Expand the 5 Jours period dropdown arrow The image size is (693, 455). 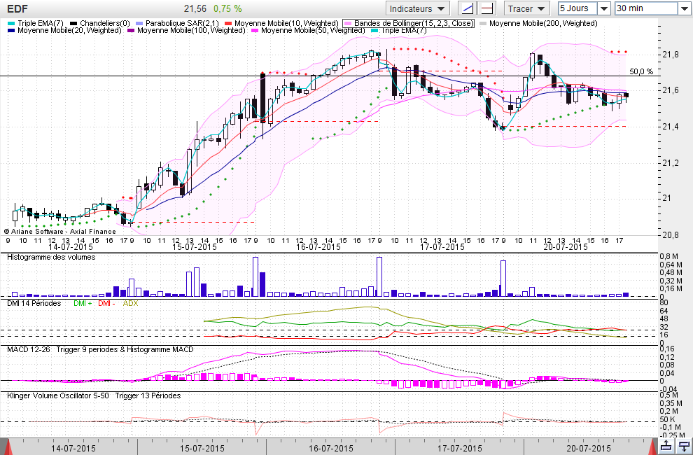(x=603, y=8)
